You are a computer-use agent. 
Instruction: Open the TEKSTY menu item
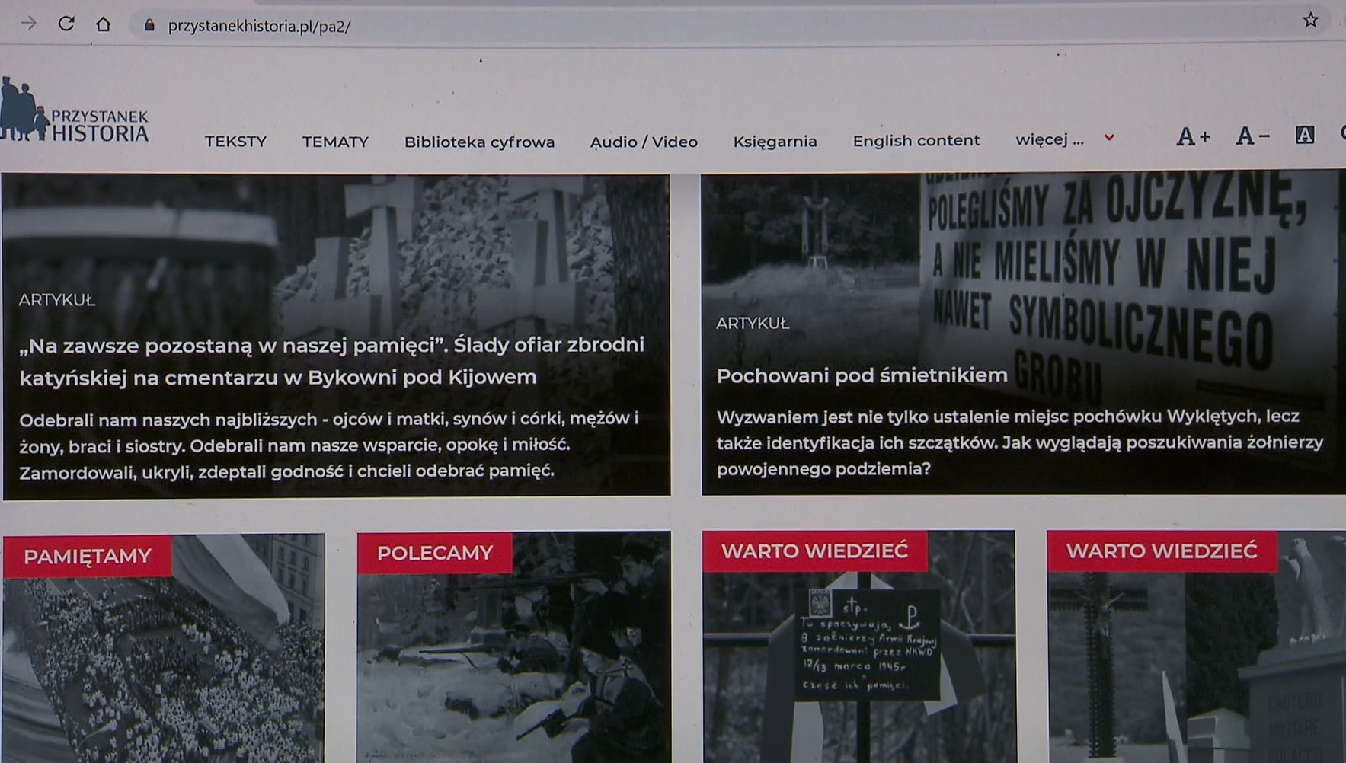coord(236,142)
